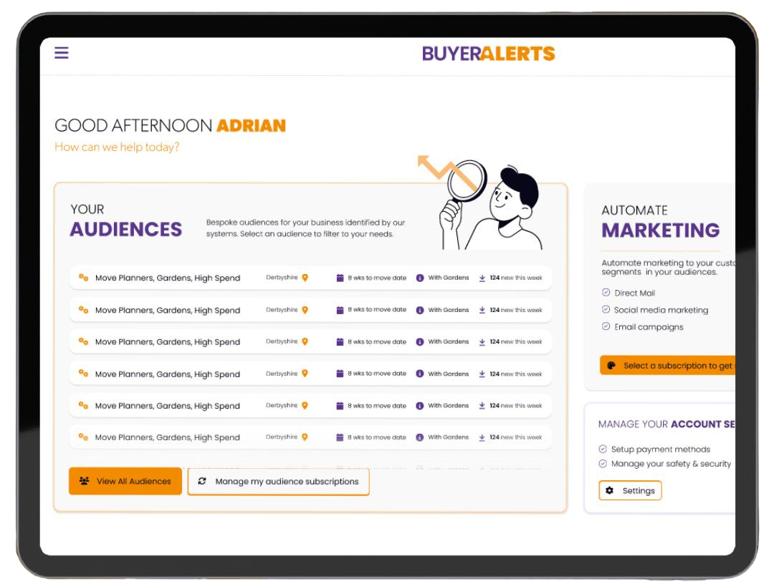Click 'Manage my audience subscriptions'
774x584 pixels.
pos(278,482)
